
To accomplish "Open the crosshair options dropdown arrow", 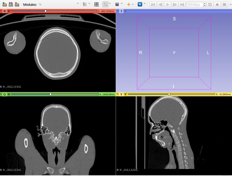I will pyautogui.click(x=133, y=5).
